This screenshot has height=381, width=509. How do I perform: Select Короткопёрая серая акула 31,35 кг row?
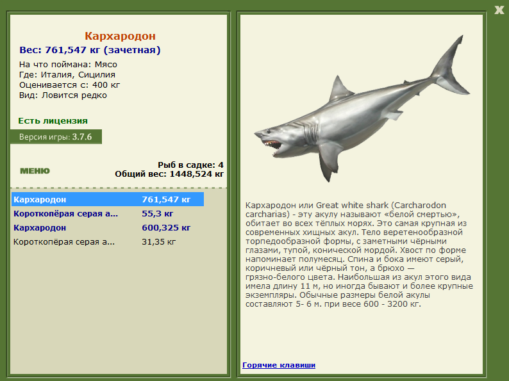pyautogui.click(x=108, y=242)
